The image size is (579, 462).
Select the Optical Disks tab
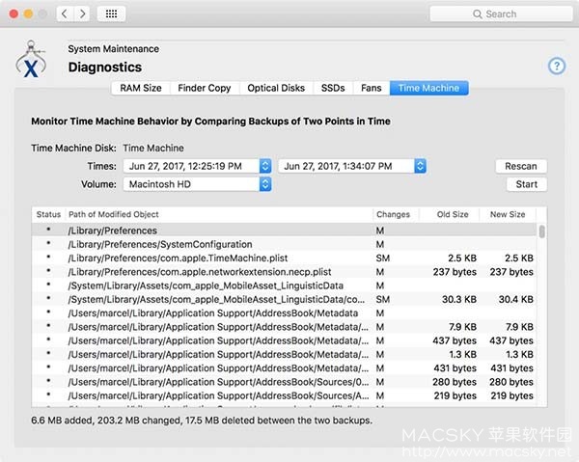click(x=276, y=88)
